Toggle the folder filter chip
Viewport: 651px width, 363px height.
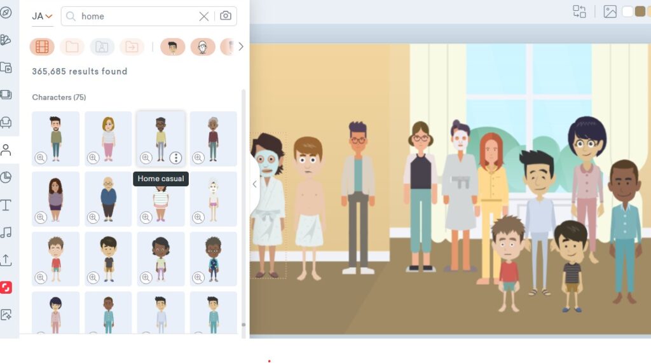[x=72, y=46]
